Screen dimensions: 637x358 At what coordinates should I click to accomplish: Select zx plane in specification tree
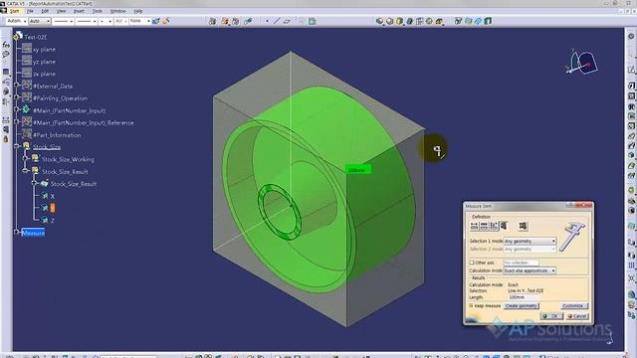44,74
